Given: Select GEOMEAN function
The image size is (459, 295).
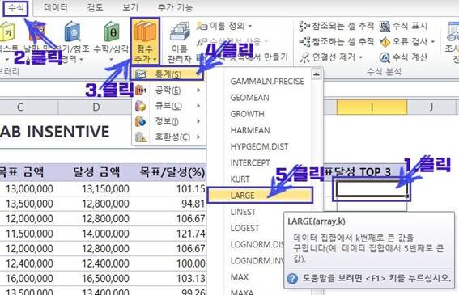Looking at the screenshot, I should 249,98.
